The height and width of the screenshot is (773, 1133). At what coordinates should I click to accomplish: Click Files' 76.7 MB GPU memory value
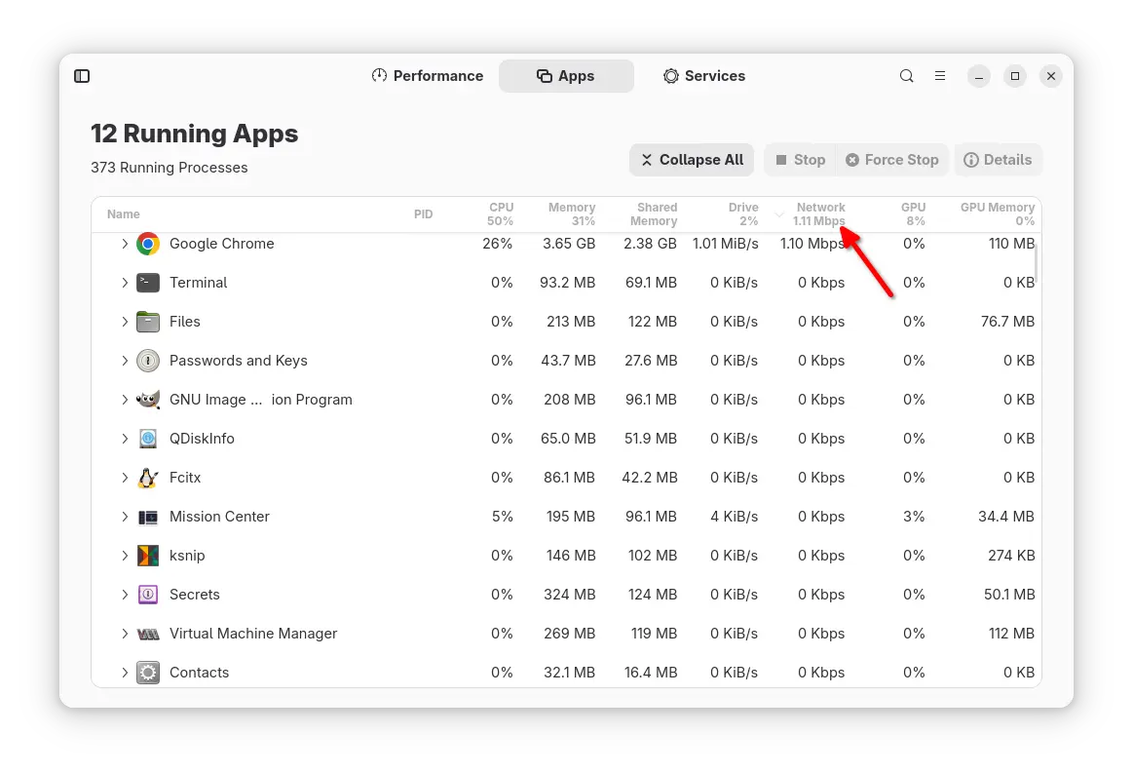tap(1008, 322)
